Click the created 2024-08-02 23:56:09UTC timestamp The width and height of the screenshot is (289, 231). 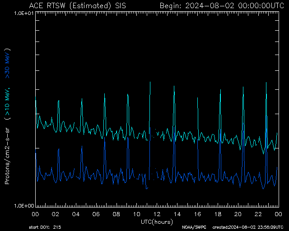tap(248, 227)
